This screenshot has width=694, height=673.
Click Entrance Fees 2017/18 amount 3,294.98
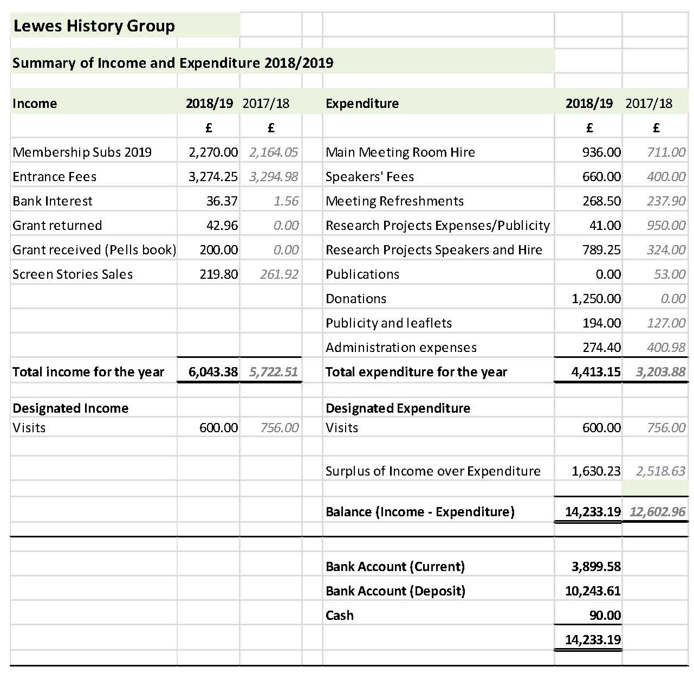point(274,177)
